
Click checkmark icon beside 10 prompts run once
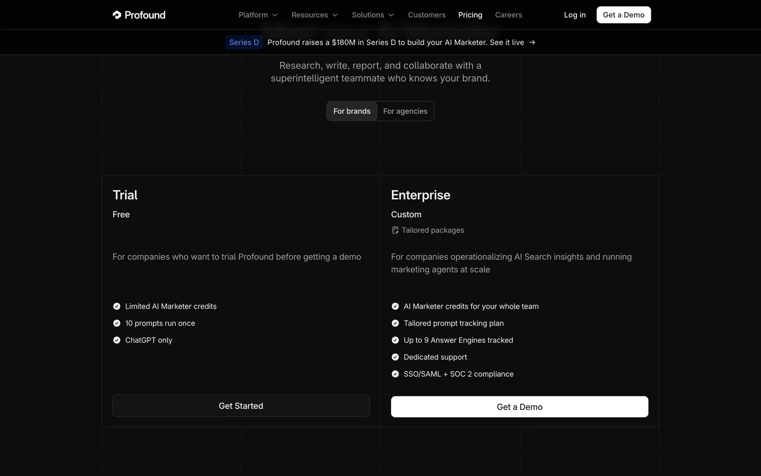[117, 323]
